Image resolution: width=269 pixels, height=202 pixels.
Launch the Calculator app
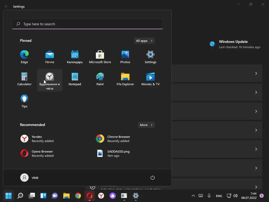[24, 79]
